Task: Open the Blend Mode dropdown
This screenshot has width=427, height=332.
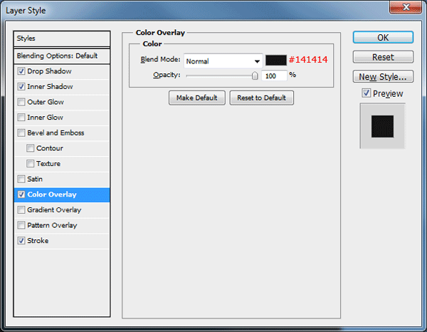Action: point(223,61)
